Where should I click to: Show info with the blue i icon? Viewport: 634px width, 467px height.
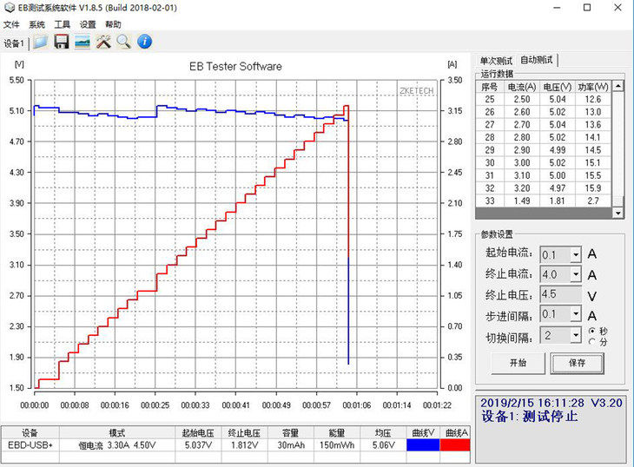145,42
